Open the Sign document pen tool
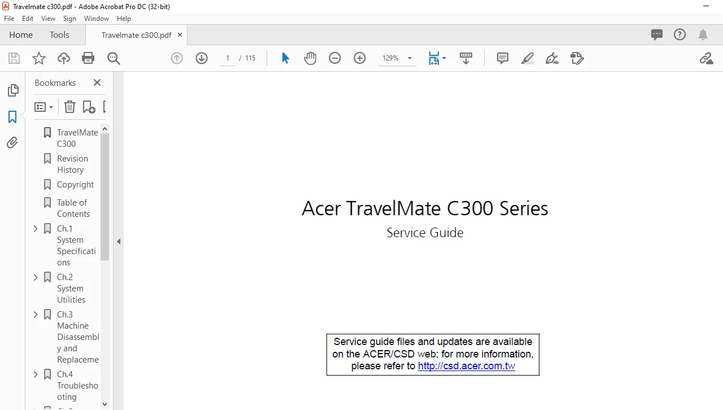Image resolution: width=723 pixels, height=410 pixels. coord(552,58)
